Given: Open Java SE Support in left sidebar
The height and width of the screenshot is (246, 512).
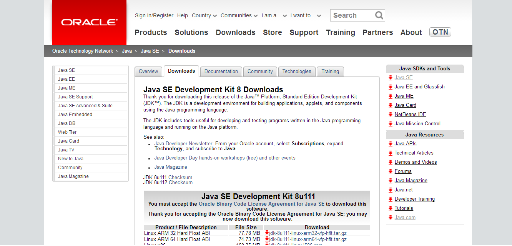Looking at the screenshot, I should point(91,97).
